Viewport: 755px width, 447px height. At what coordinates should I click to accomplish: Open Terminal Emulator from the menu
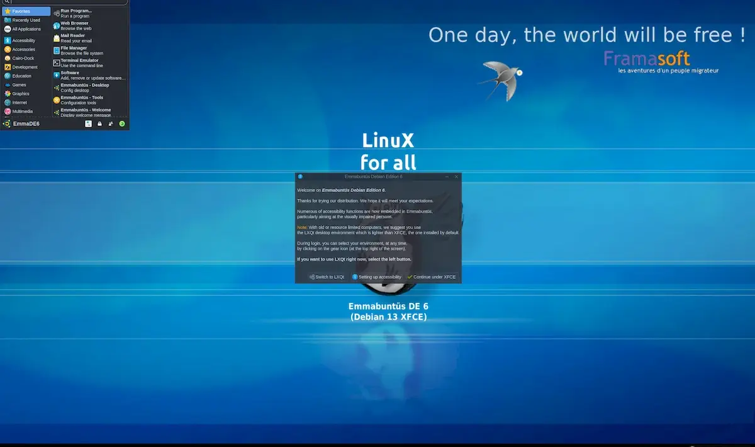click(x=89, y=63)
